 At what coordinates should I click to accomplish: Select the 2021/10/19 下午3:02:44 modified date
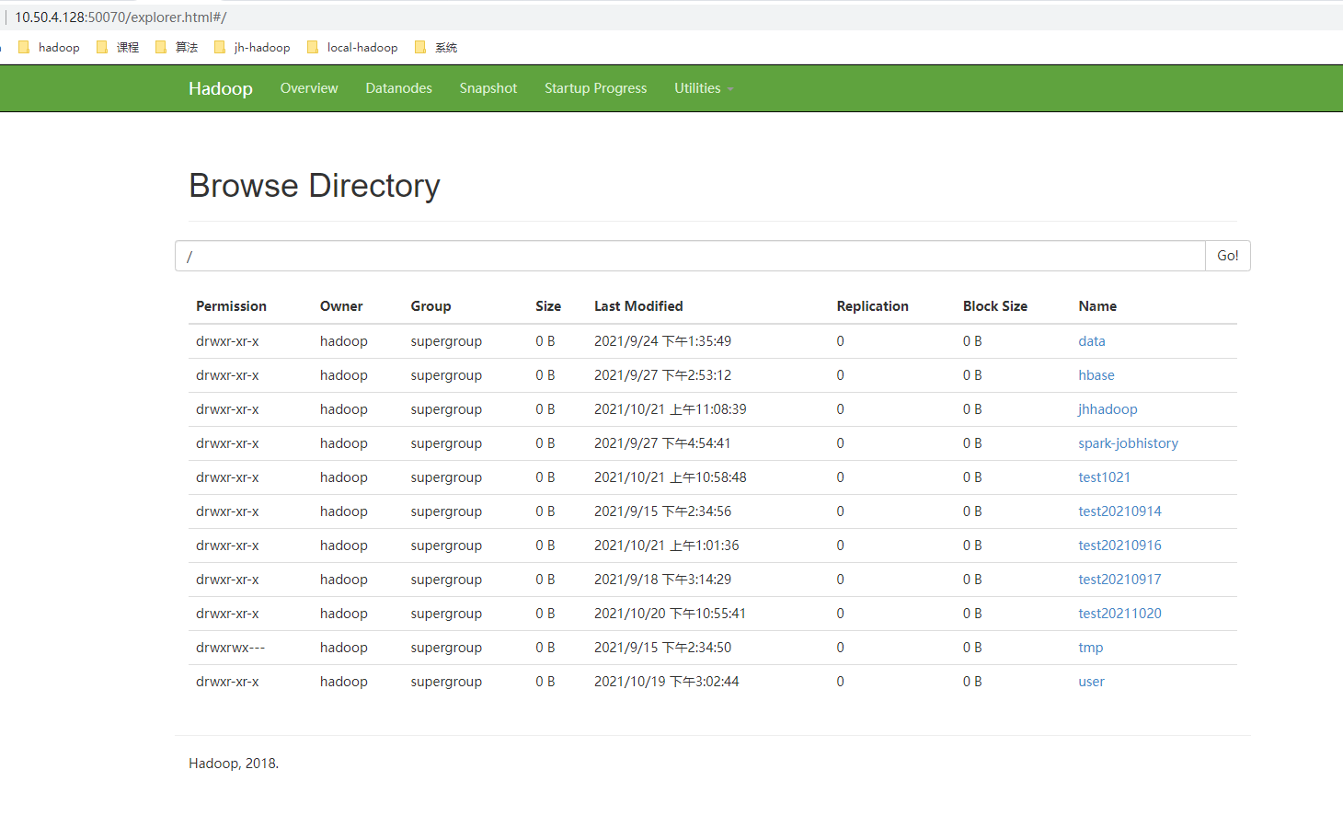(x=666, y=682)
